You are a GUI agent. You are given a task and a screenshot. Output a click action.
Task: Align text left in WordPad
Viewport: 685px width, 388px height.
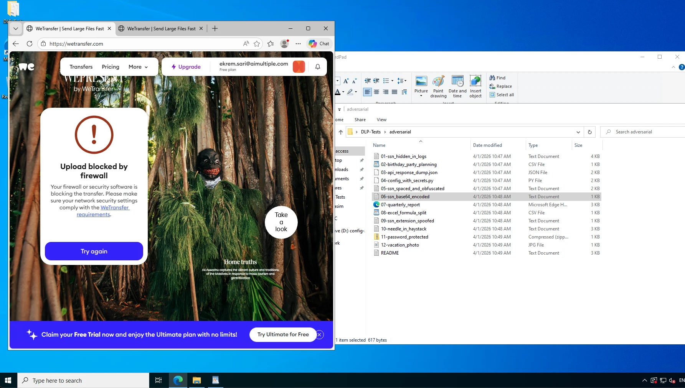click(368, 92)
